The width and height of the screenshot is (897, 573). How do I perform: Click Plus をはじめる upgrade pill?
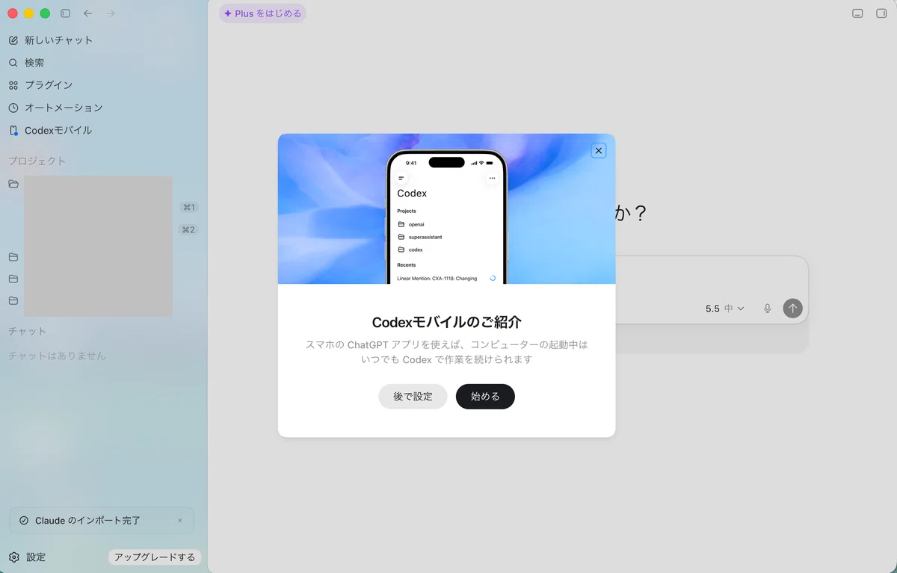click(262, 13)
